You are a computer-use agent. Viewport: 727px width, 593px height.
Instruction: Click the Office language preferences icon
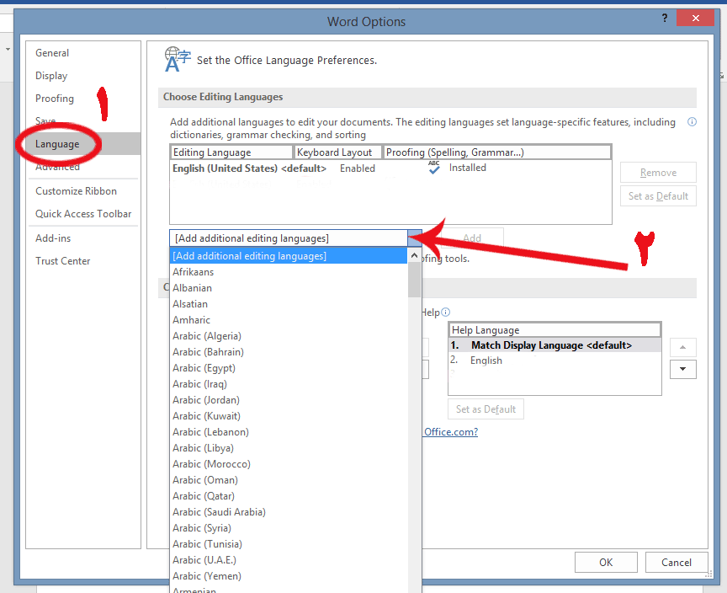[177, 60]
